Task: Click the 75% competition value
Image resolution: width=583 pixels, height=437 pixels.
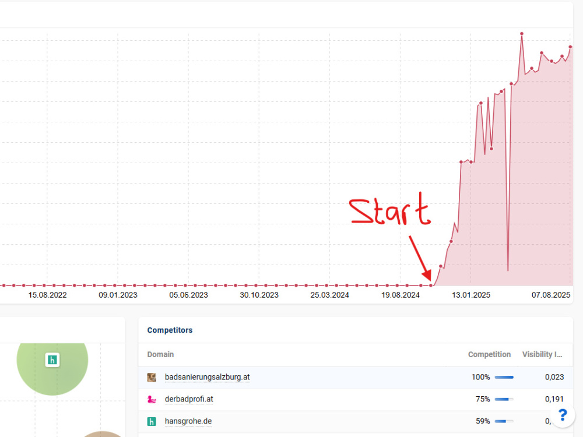Action: (483, 399)
